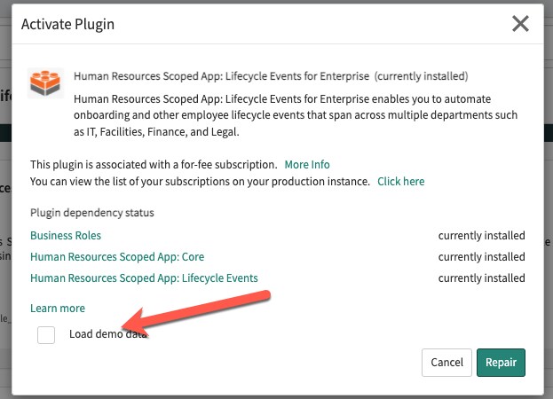Enable the Load demo data checkbox
The width and height of the screenshot is (553, 399).
46,334
